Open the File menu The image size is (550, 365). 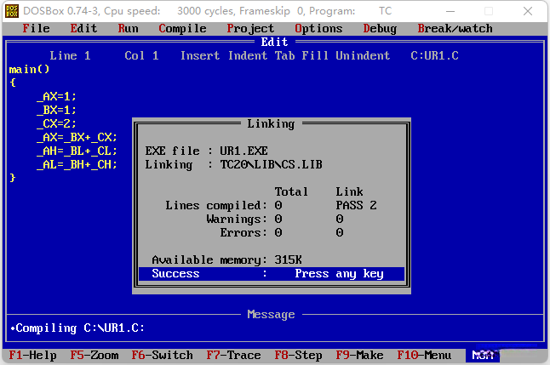(x=36, y=28)
